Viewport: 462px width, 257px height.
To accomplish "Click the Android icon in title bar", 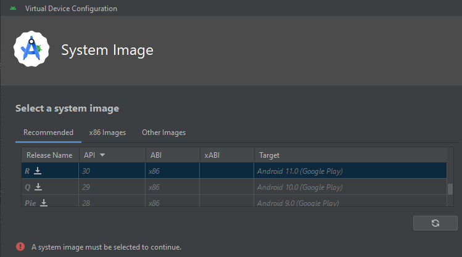I will click(x=13, y=8).
